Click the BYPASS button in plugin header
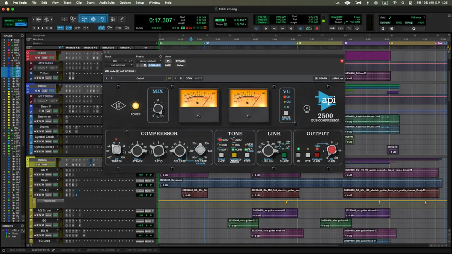452x254 pixels. pyautogui.click(x=180, y=61)
